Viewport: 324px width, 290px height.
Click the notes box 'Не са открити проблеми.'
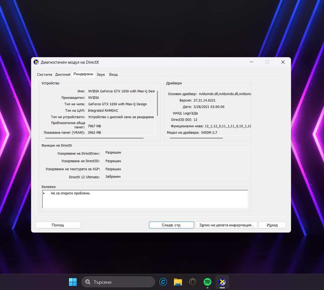145,199
